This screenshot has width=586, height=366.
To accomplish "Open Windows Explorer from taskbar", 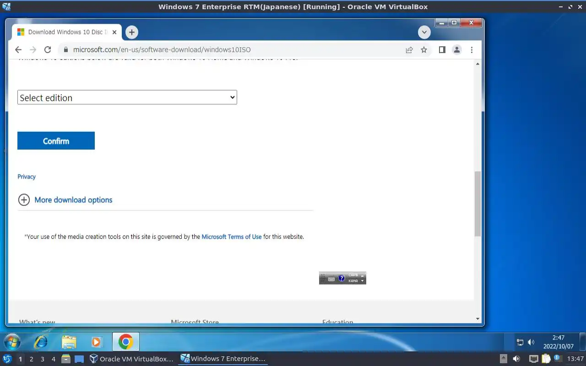I will [69, 342].
